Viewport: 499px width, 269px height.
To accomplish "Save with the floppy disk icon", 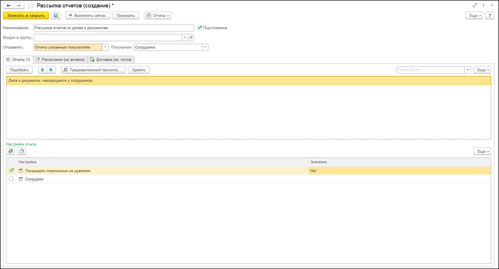I will 56,16.
